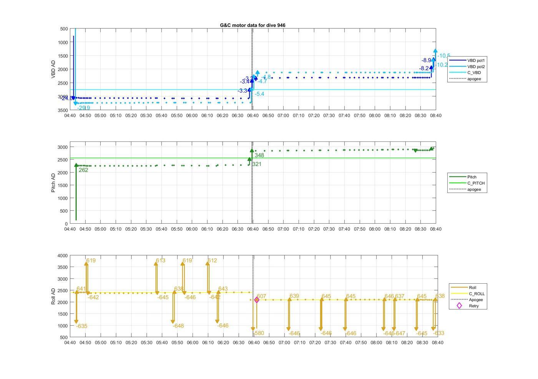This screenshot has width=538, height=379.
Task: Click the '-8.9' VBD data label
Action: click(x=426, y=60)
